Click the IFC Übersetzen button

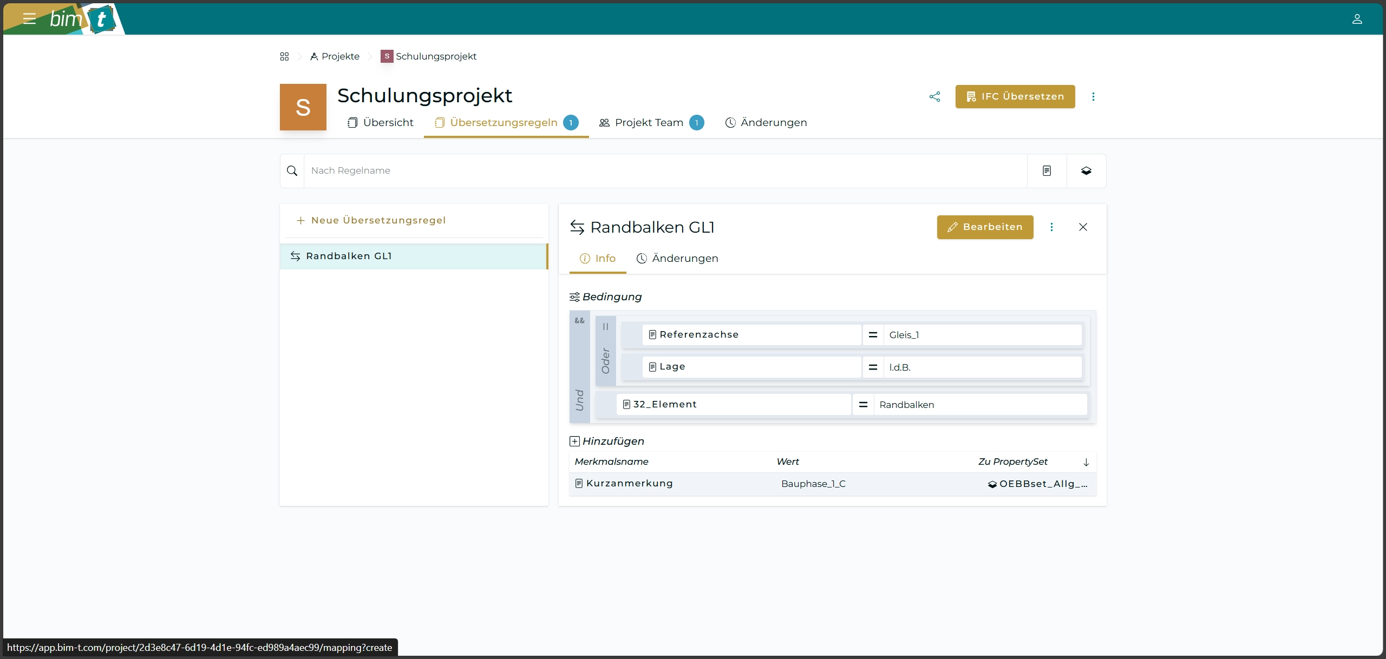click(x=1015, y=96)
